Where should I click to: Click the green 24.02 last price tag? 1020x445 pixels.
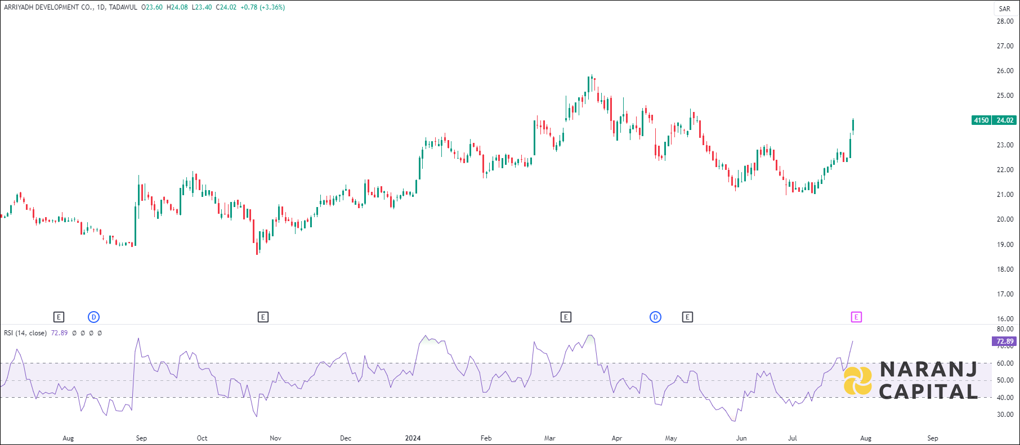point(1005,120)
